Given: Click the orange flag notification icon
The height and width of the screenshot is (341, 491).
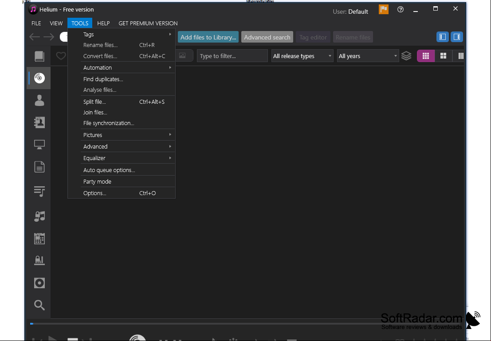Looking at the screenshot, I should pyautogui.click(x=384, y=9).
